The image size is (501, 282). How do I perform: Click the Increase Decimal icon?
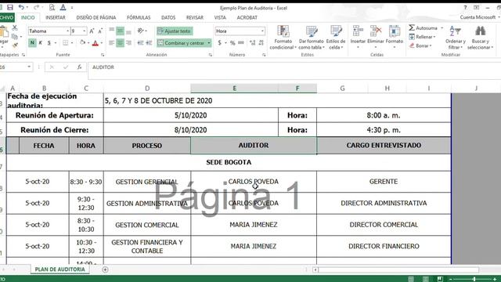coord(252,42)
